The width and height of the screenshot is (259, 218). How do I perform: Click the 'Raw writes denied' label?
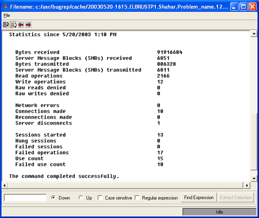click(x=42, y=94)
